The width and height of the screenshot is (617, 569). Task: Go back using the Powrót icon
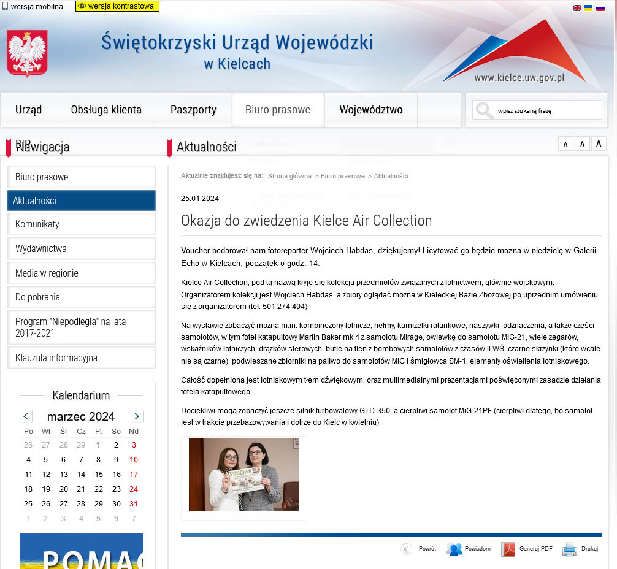(407, 549)
